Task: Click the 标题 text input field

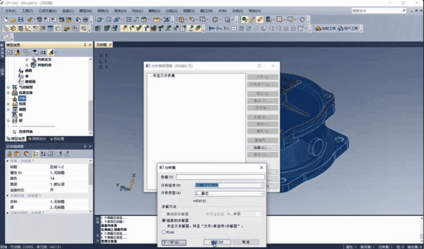Action: point(220,177)
